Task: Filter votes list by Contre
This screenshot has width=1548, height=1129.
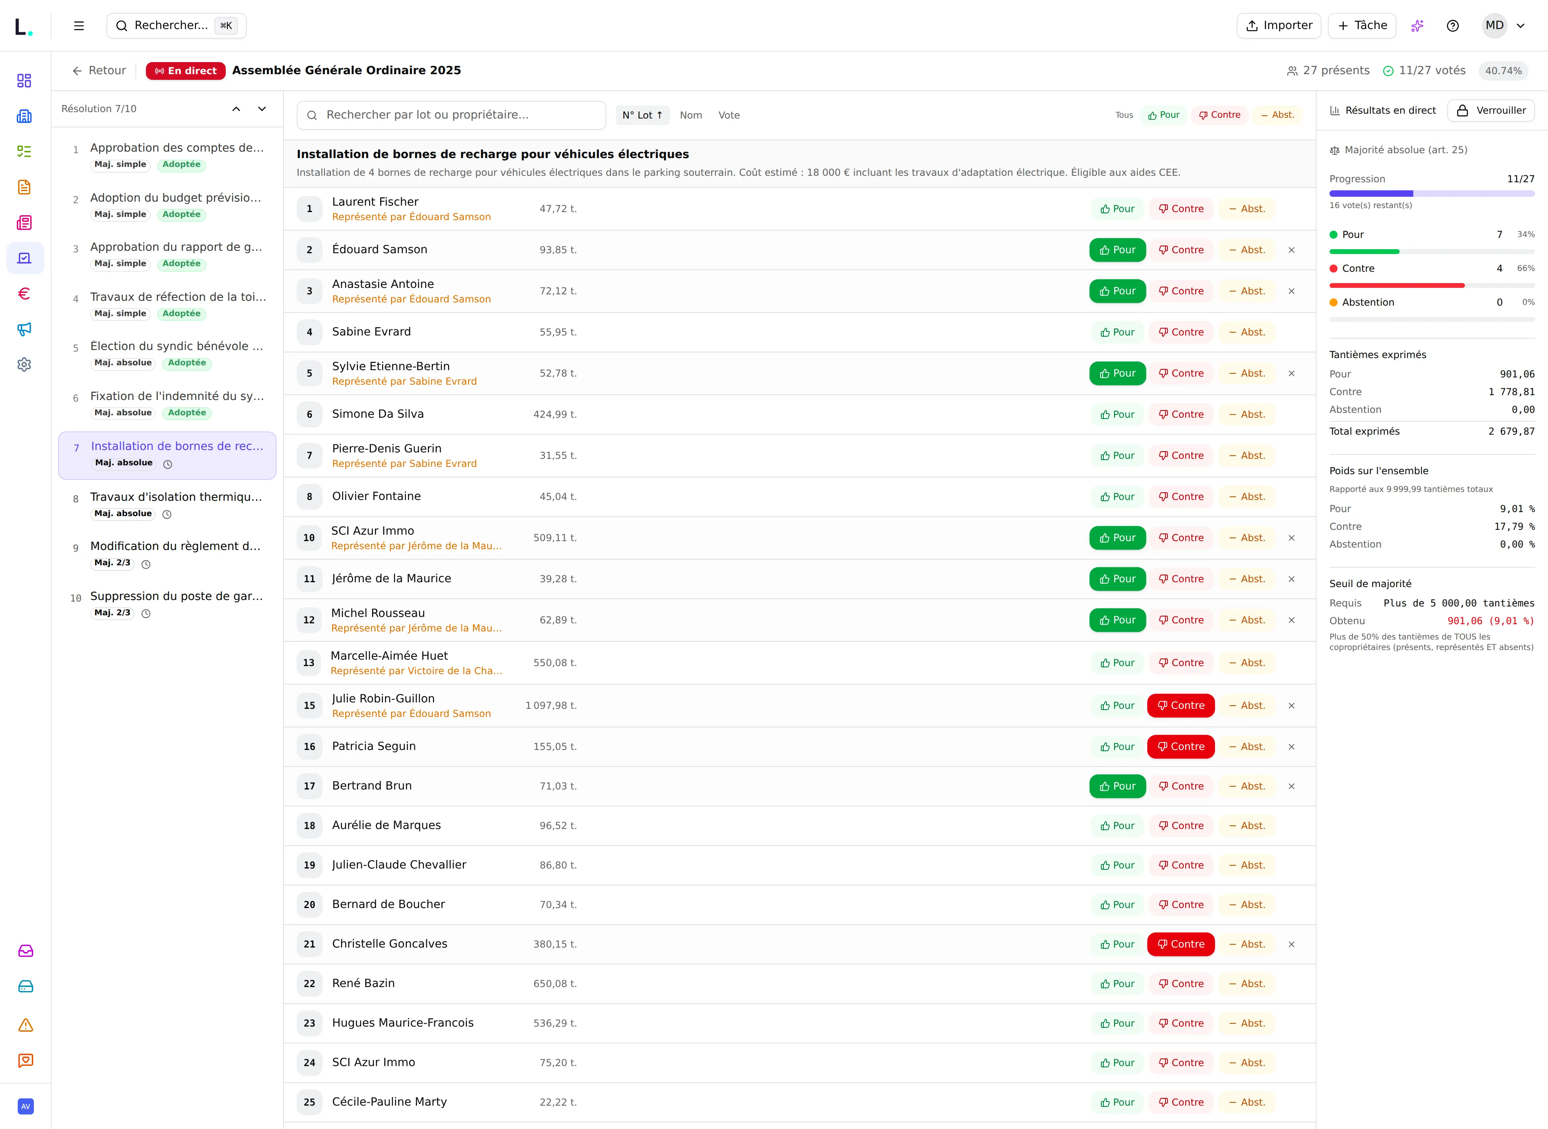Action: click(x=1219, y=115)
